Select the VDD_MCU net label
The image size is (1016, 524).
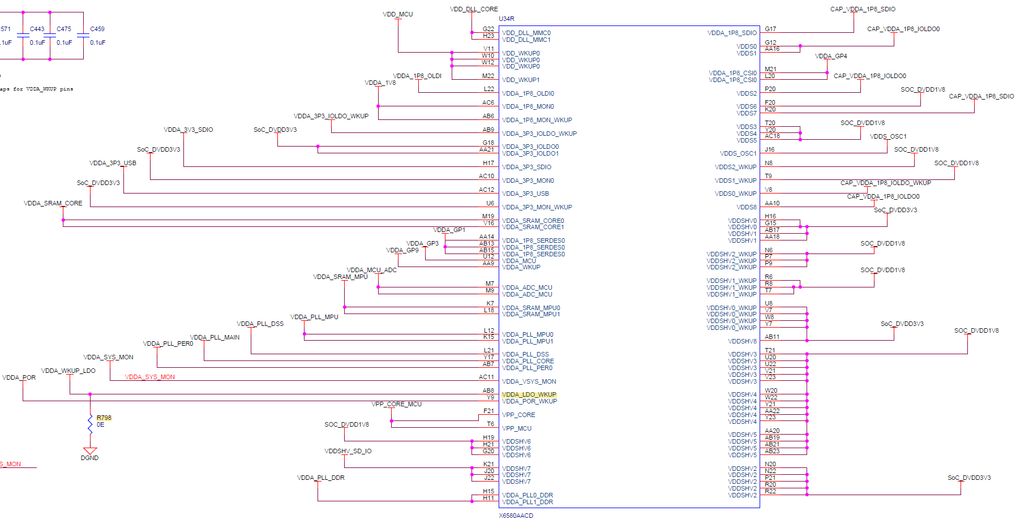click(398, 14)
